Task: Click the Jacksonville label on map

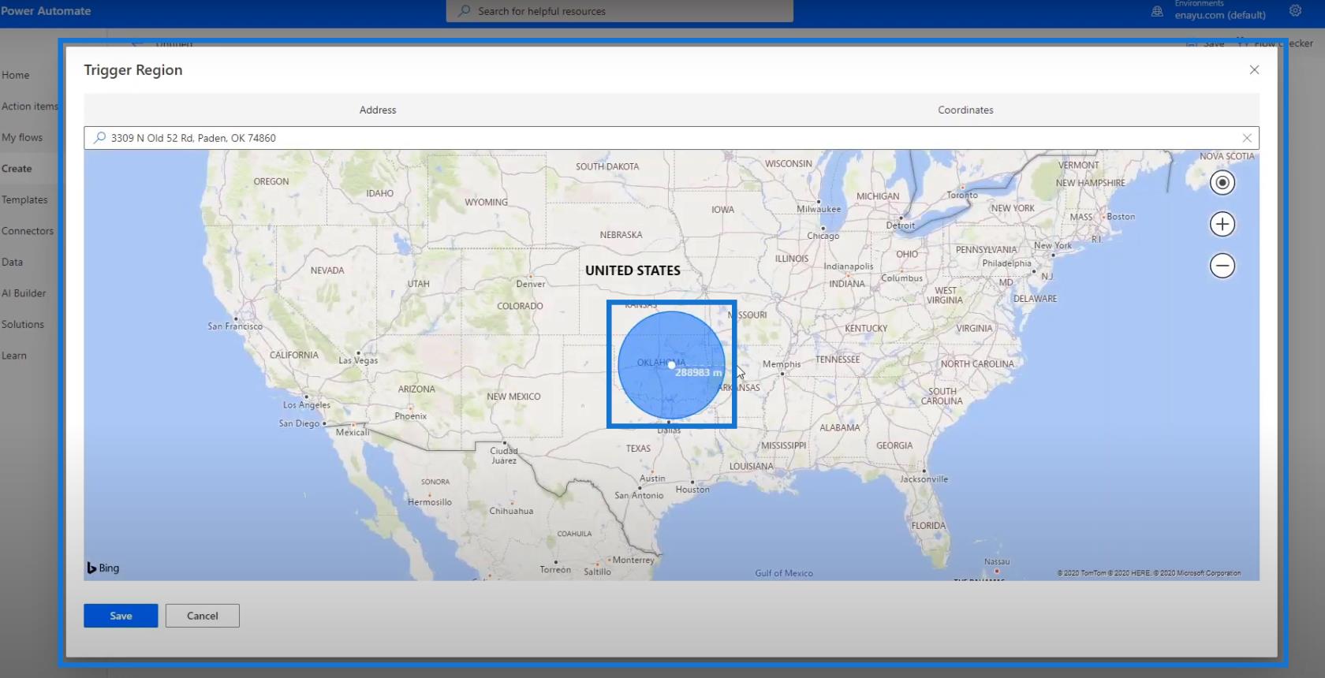Action: click(x=924, y=479)
